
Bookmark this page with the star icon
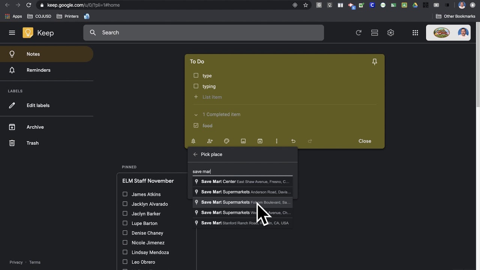coord(306,5)
